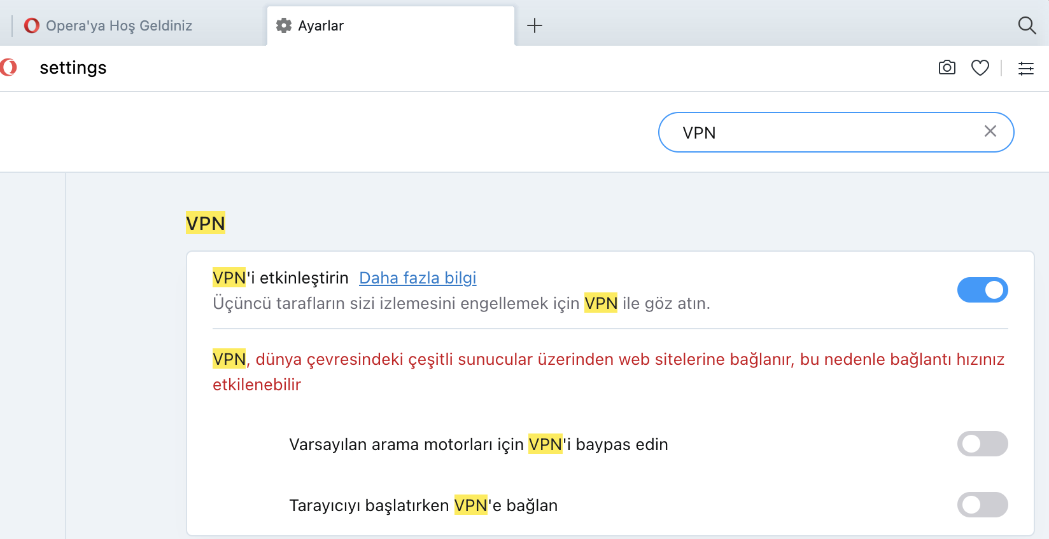Image resolution: width=1049 pixels, height=539 pixels.
Task: Enable bypass VPN for default search engines
Action: [982, 444]
